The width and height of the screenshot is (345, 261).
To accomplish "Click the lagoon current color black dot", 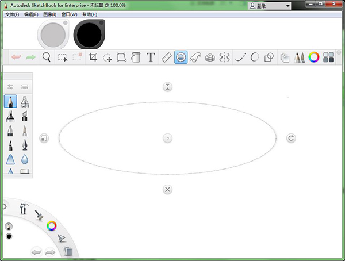I will point(9,236).
